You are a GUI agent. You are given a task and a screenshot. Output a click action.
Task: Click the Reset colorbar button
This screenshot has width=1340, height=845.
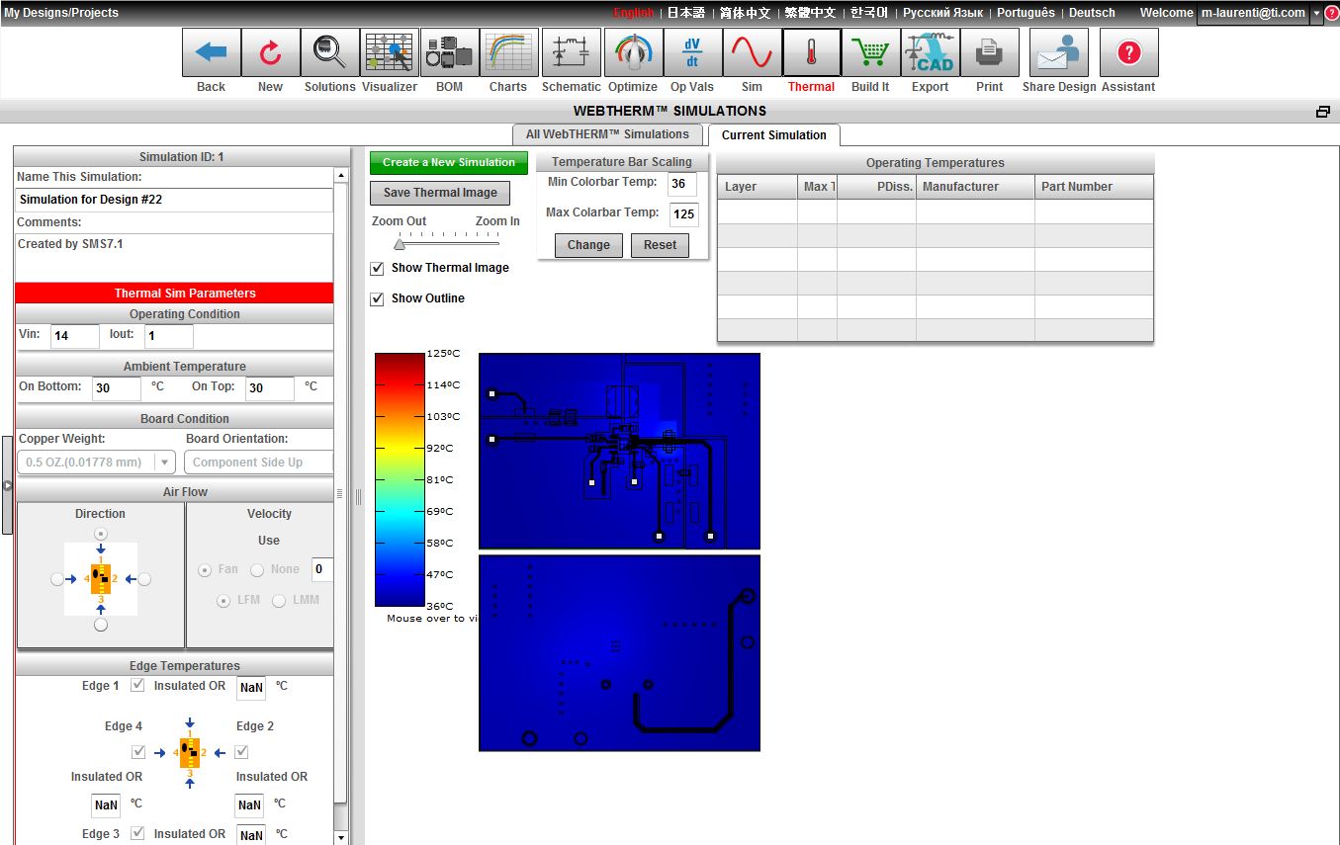[x=660, y=245]
